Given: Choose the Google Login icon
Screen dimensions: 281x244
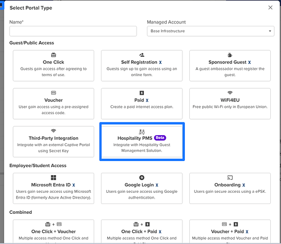Looking at the screenshot, I should (142, 178).
